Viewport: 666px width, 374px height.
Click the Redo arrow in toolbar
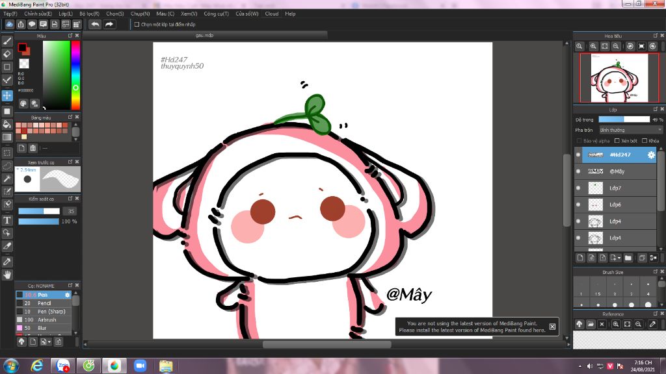[x=109, y=24]
